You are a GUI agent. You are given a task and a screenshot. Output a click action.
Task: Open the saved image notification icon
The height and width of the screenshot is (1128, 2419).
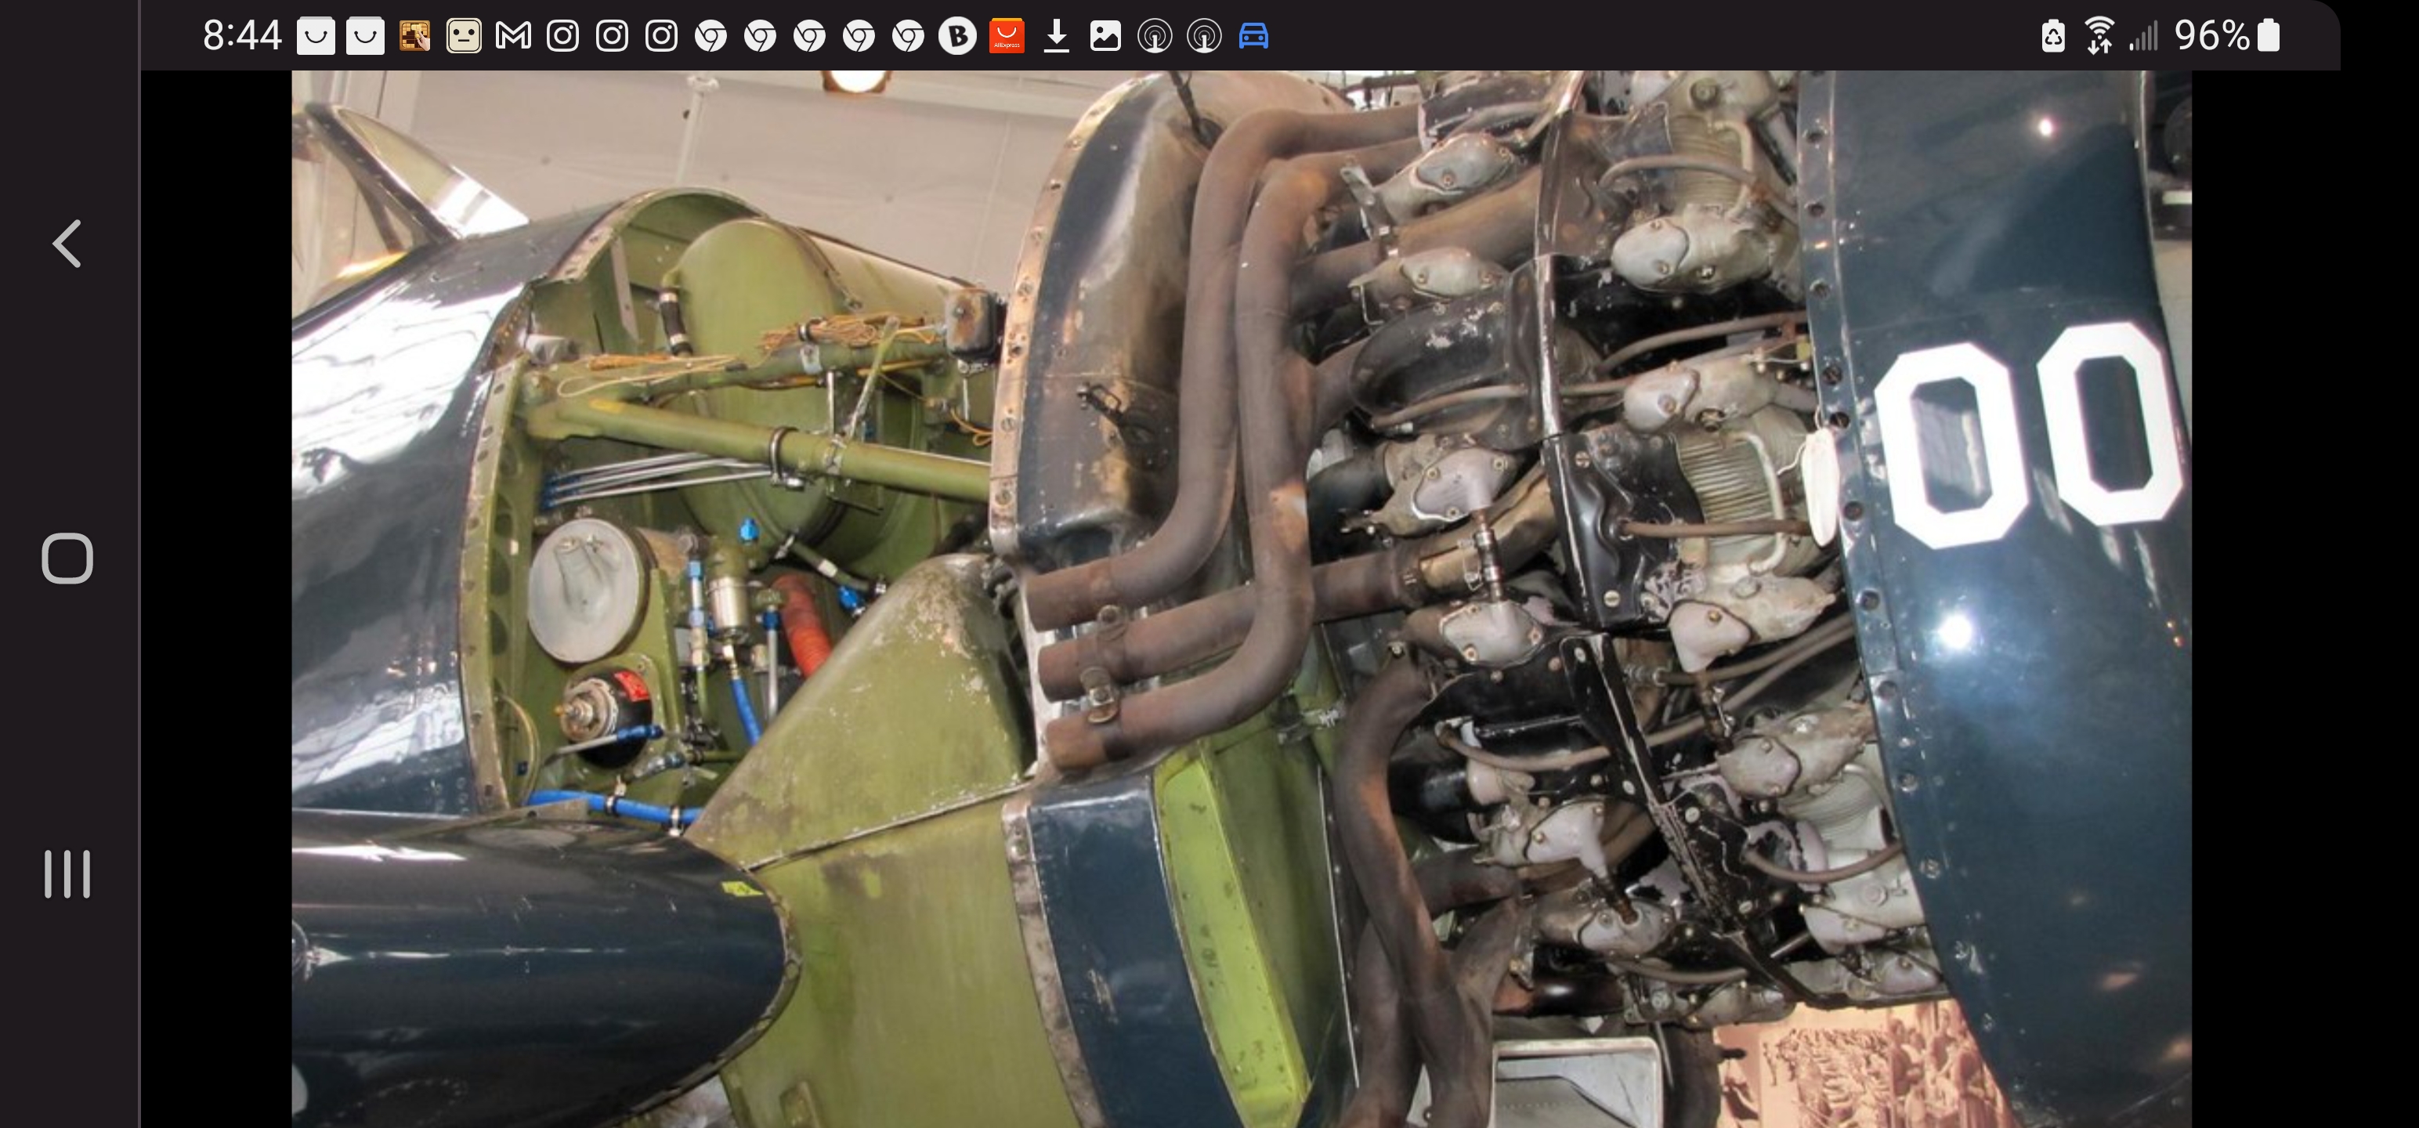click(1106, 36)
